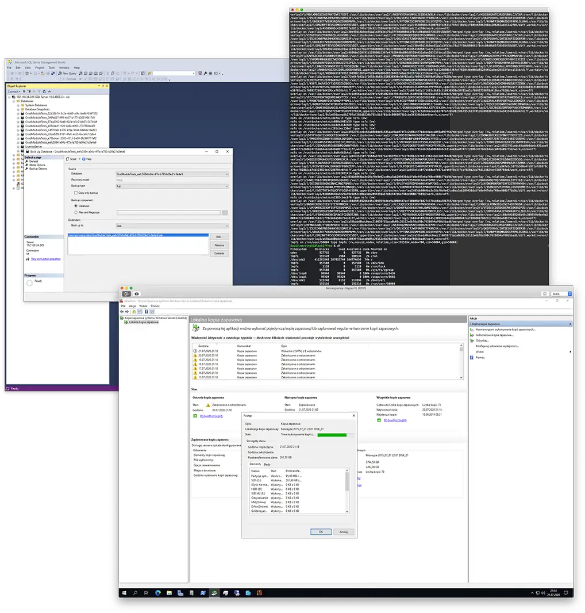
Task: Click Jednorazowa kopia zapasowa action
Action: [494, 335]
